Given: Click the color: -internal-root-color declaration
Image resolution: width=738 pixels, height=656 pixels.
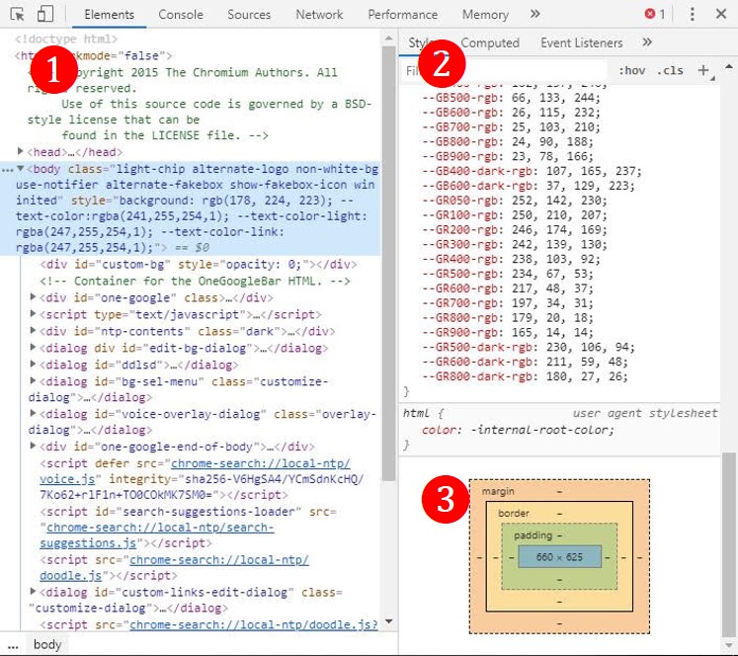Looking at the screenshot, I should point(518,430).
